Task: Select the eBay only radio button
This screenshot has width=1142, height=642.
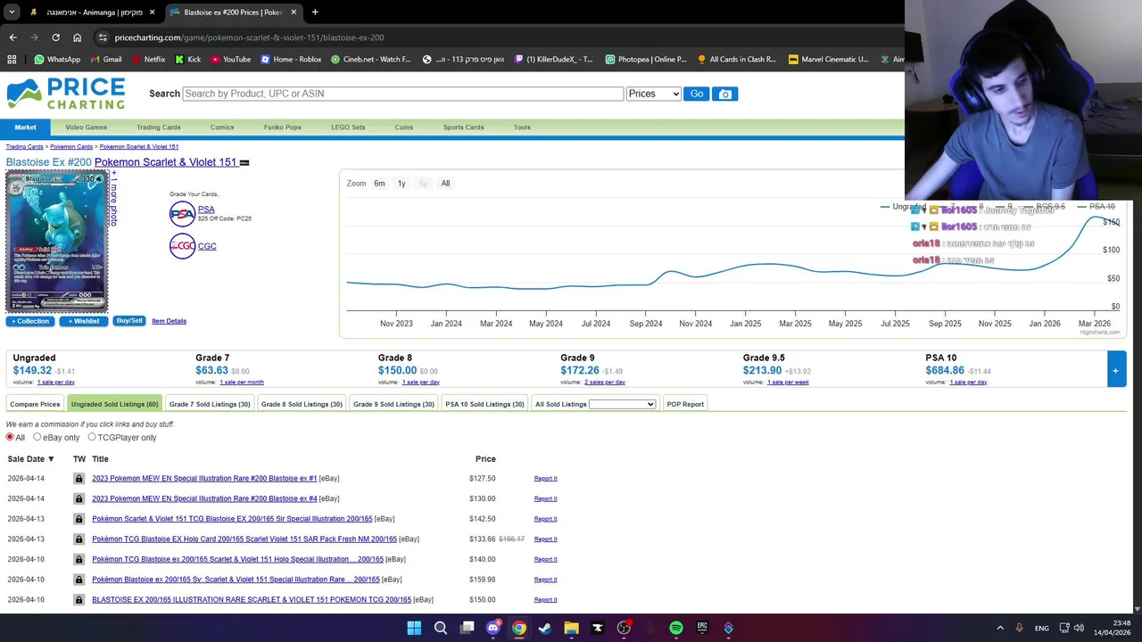Action: pos(37,437)
